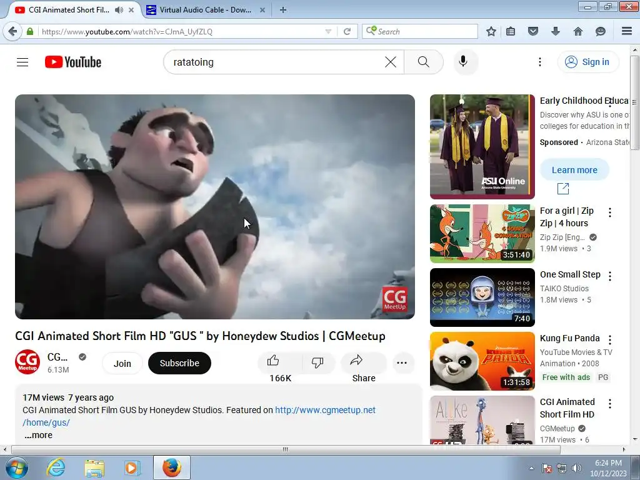Open the Firefox chat bubble toolbar icon

pyautogui.click(x=601, y=31)
